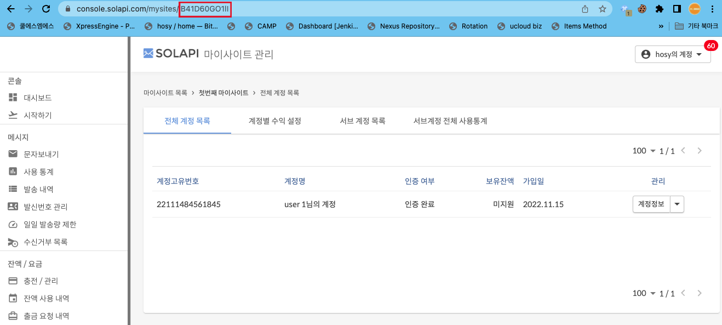Go to 마이사이트 목록 breadcrumb link
722x325 pixels.
165,93
